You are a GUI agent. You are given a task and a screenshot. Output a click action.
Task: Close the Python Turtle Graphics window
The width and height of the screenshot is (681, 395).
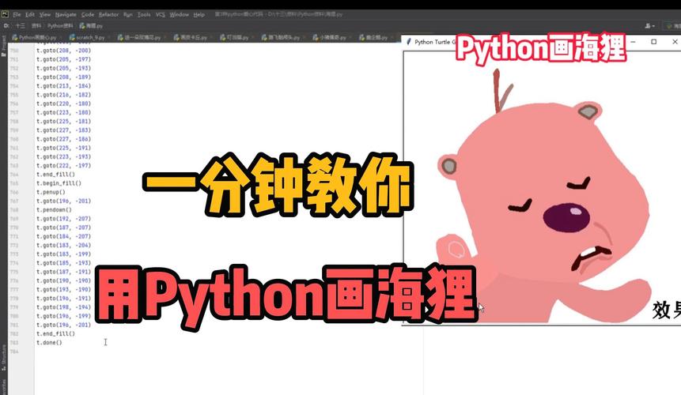675,42
